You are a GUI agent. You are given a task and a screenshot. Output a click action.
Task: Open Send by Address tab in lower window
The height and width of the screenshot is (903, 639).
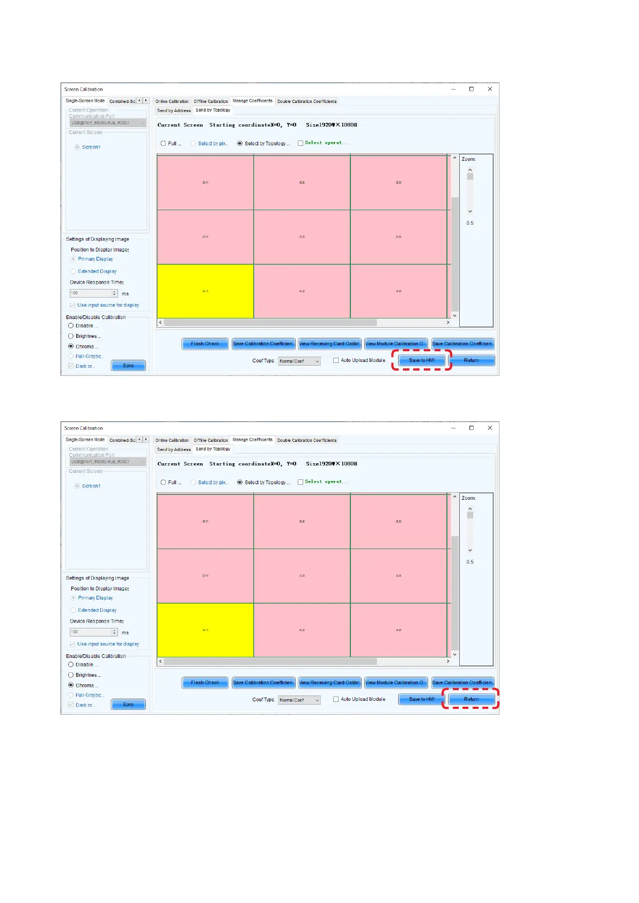(174, 449)
